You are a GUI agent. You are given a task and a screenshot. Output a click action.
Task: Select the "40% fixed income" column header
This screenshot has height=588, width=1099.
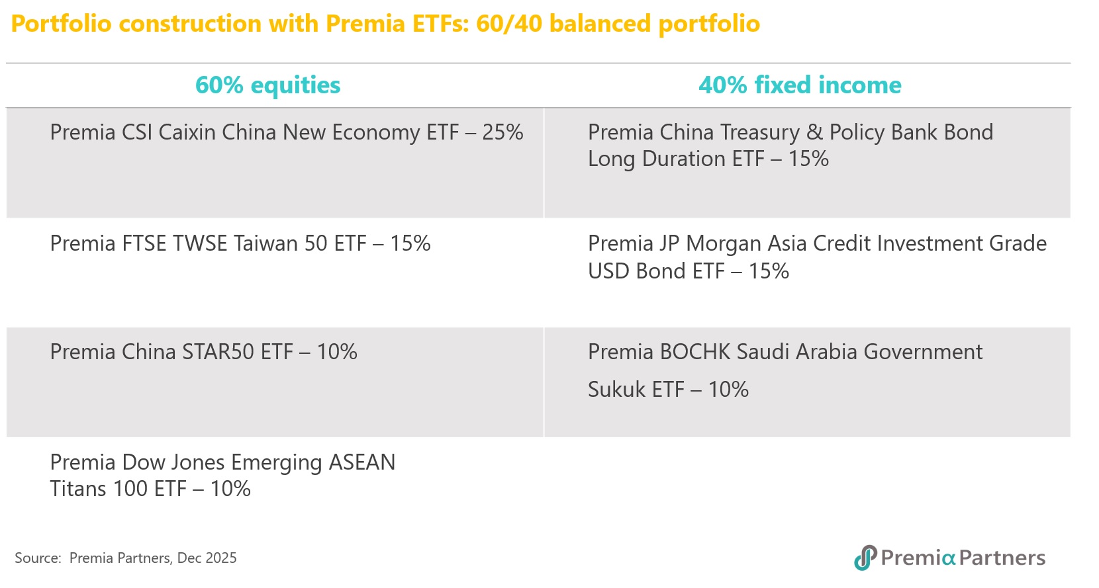(x=800, y=85)
